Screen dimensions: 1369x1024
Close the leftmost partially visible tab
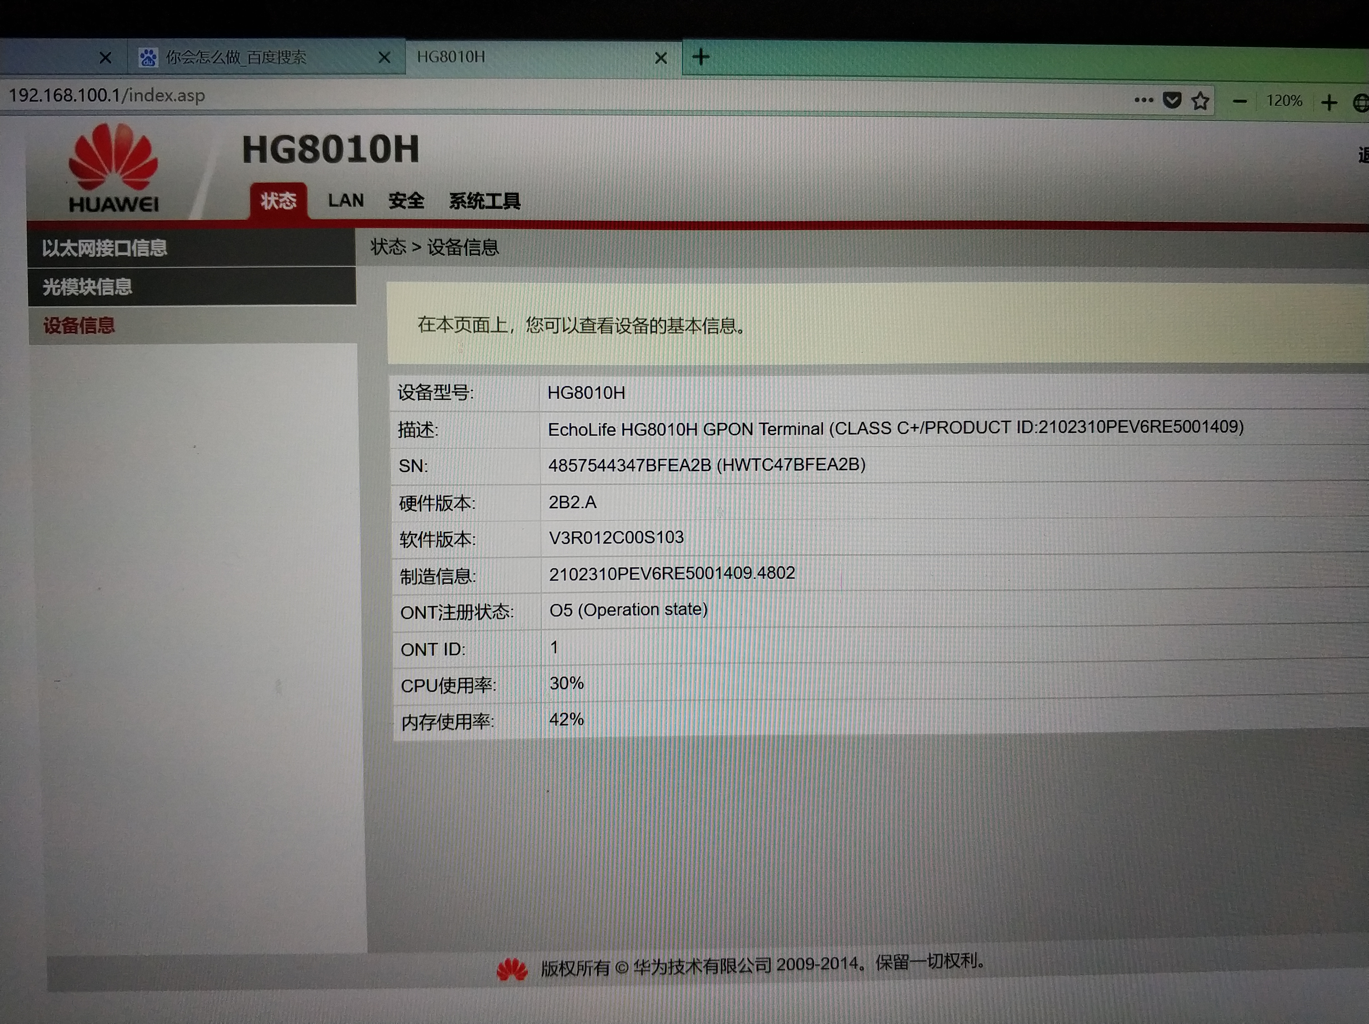[105, 58]
